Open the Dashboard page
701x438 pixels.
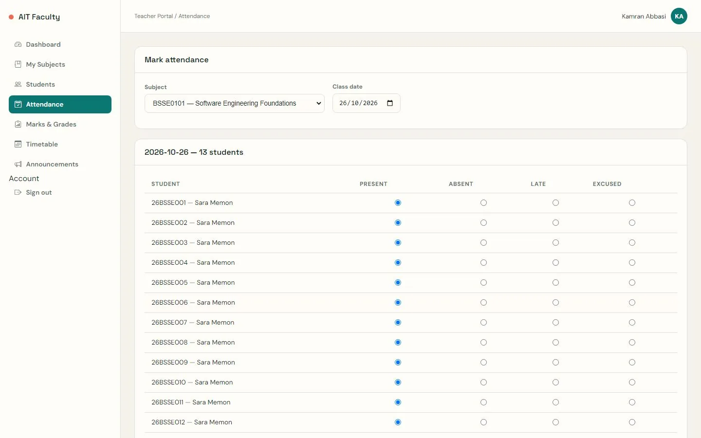point(60,44)
